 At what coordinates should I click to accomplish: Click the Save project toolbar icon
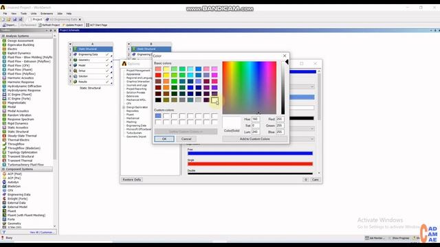14,19
